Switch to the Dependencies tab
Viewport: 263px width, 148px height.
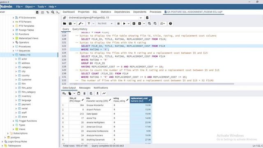pyautogui.click(x=122, y=12)
